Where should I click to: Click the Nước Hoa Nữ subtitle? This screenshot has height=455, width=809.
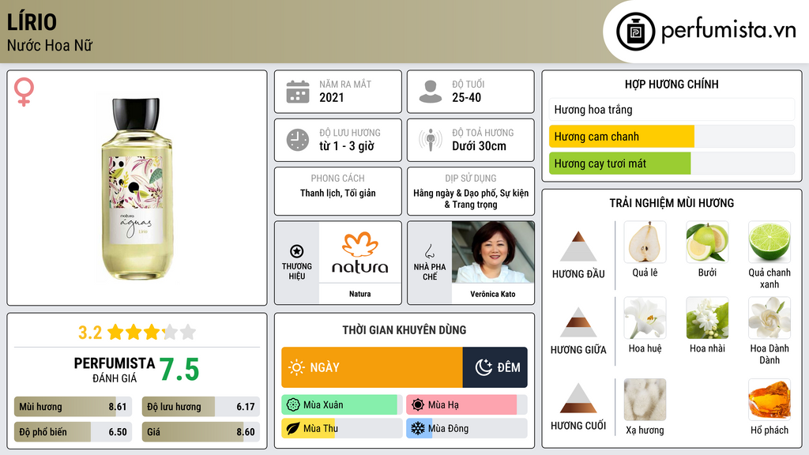50,45
